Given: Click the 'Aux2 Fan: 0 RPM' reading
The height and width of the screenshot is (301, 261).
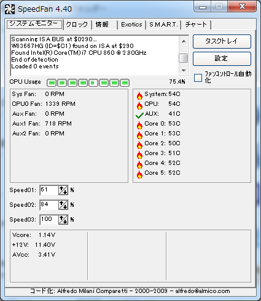Looking at the screenshot, I should (x=38, y=134).
